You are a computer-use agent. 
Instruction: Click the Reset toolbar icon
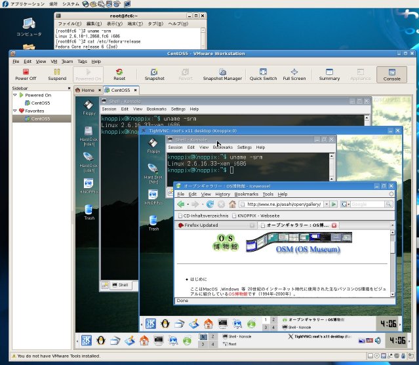pyautogui.click(x=119, y=75)
